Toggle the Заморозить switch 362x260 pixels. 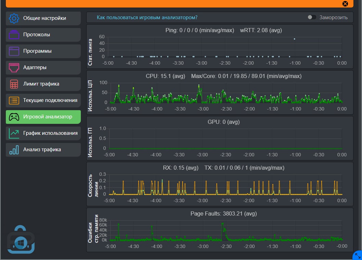pyautogui.click(x=312, y=17)
